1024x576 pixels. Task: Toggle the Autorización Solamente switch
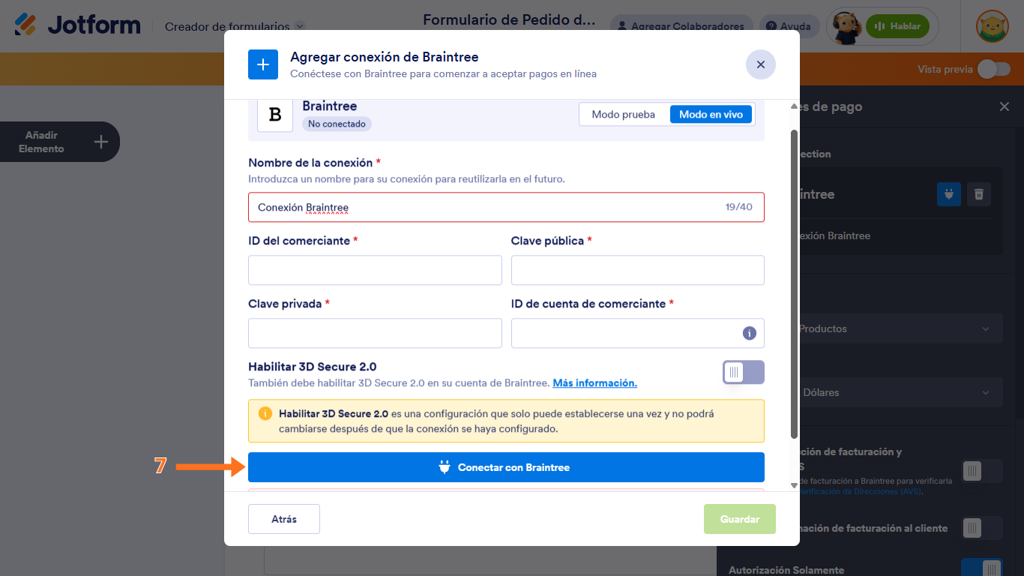[x=982, y=568]
